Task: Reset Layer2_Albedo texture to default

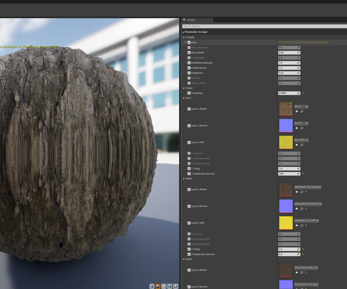Action: [x=307, y=192]
